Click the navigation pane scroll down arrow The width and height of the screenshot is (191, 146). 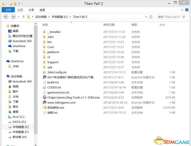click(36, 145)
